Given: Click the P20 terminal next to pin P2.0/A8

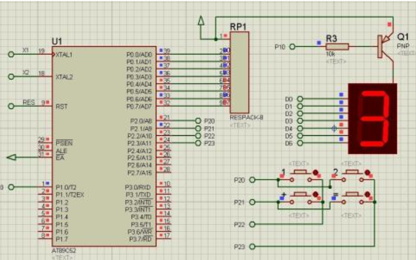Looking at the screenshot, I should (198, 121).
